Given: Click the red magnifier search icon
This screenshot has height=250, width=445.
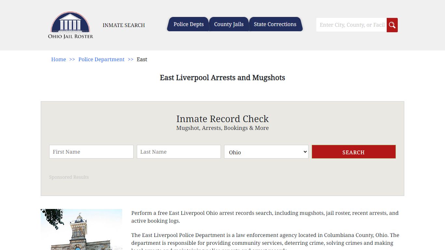Looking at the screenshot, I should (392, 25).
